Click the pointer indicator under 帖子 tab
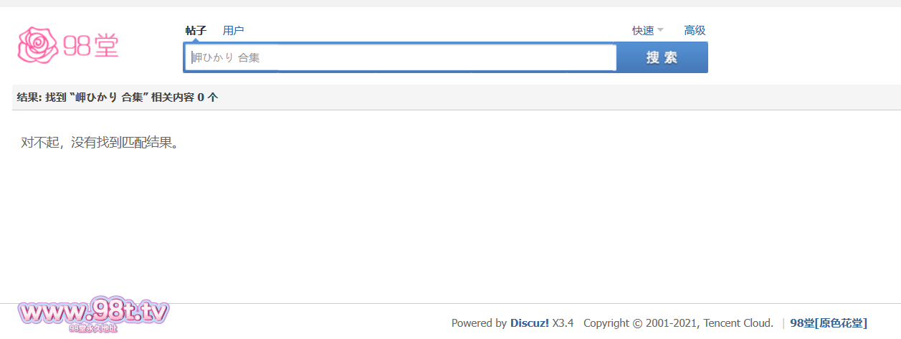This screenshot has width=901, height=339. pos(196,41)
